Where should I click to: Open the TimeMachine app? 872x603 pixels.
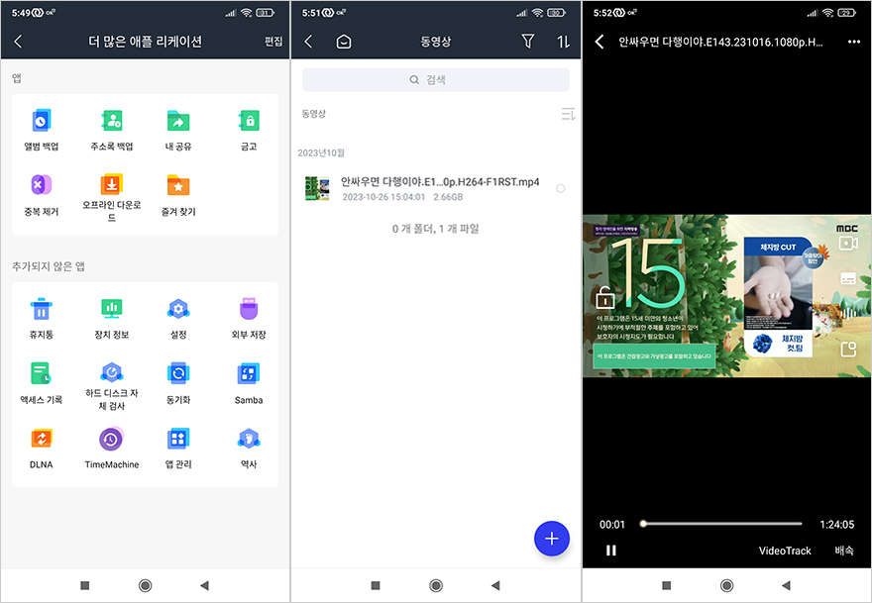(112, 449)
